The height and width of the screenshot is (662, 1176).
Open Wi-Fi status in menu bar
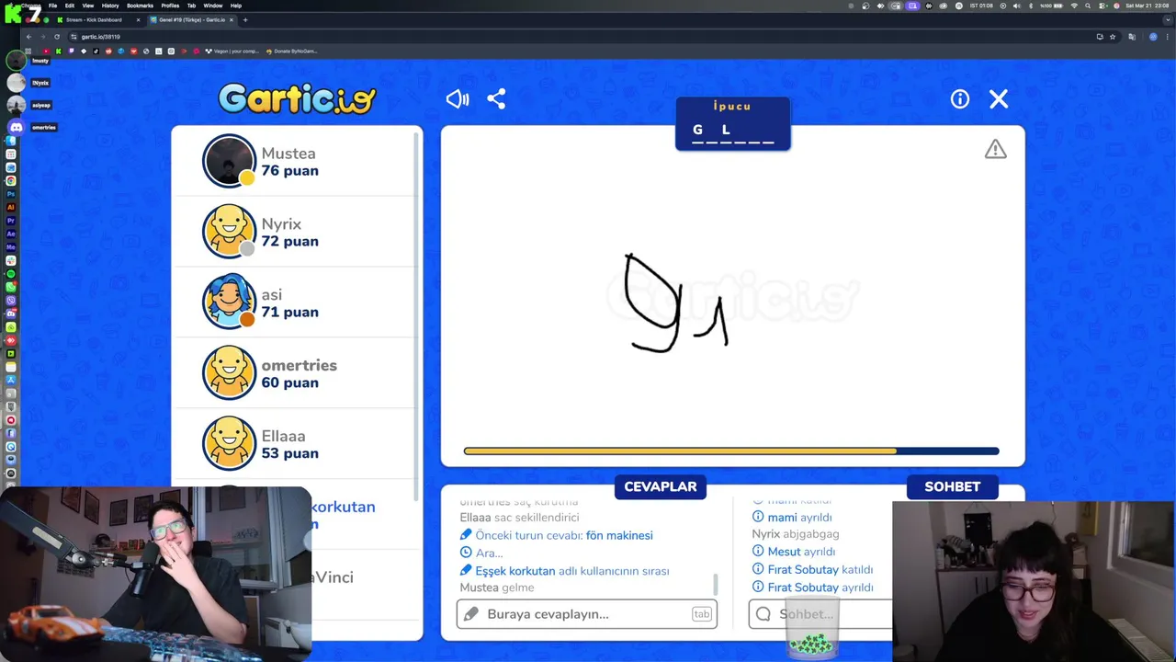tap(1074, 6)
